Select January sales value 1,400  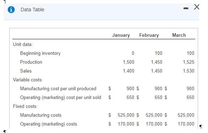pyautogui.click(x=128, y=71)
